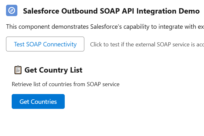Screen dimensions: 204x136
Task: Click the blue Get Countries button
Action: [x=38, y=101]
